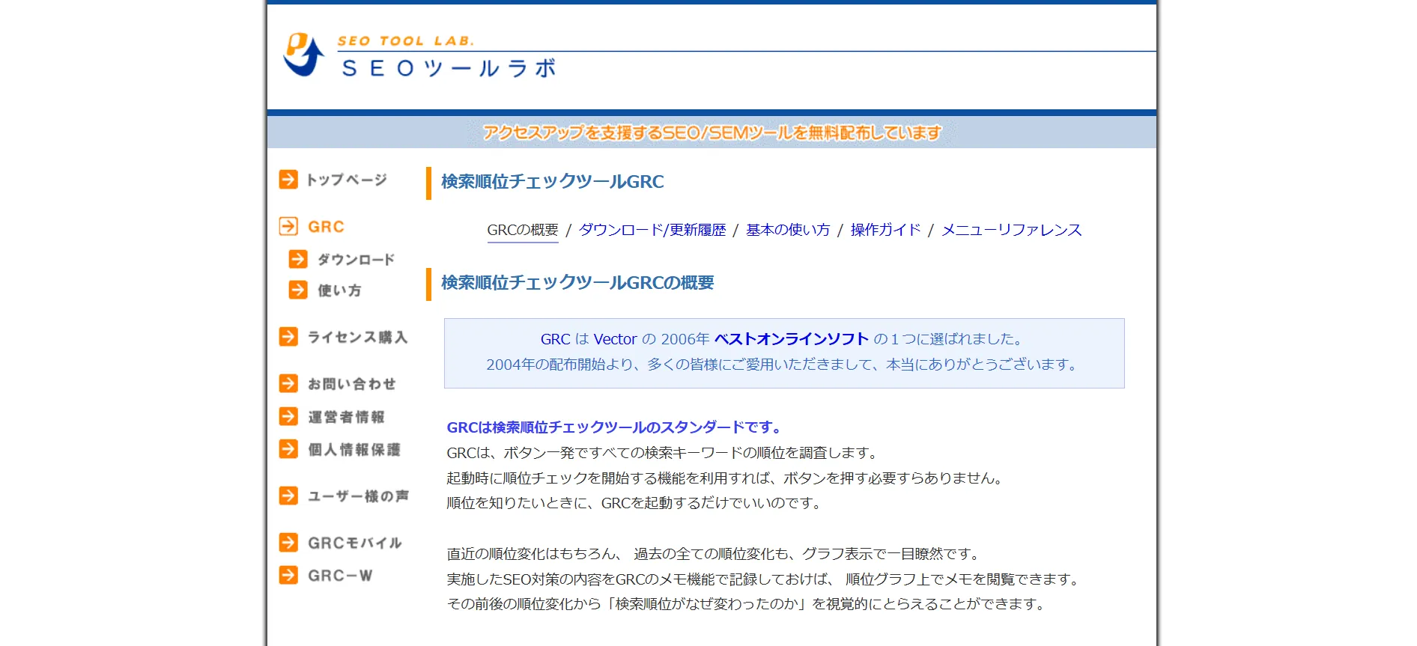Open お問い合わせ in the sidebar

point(351,383)
